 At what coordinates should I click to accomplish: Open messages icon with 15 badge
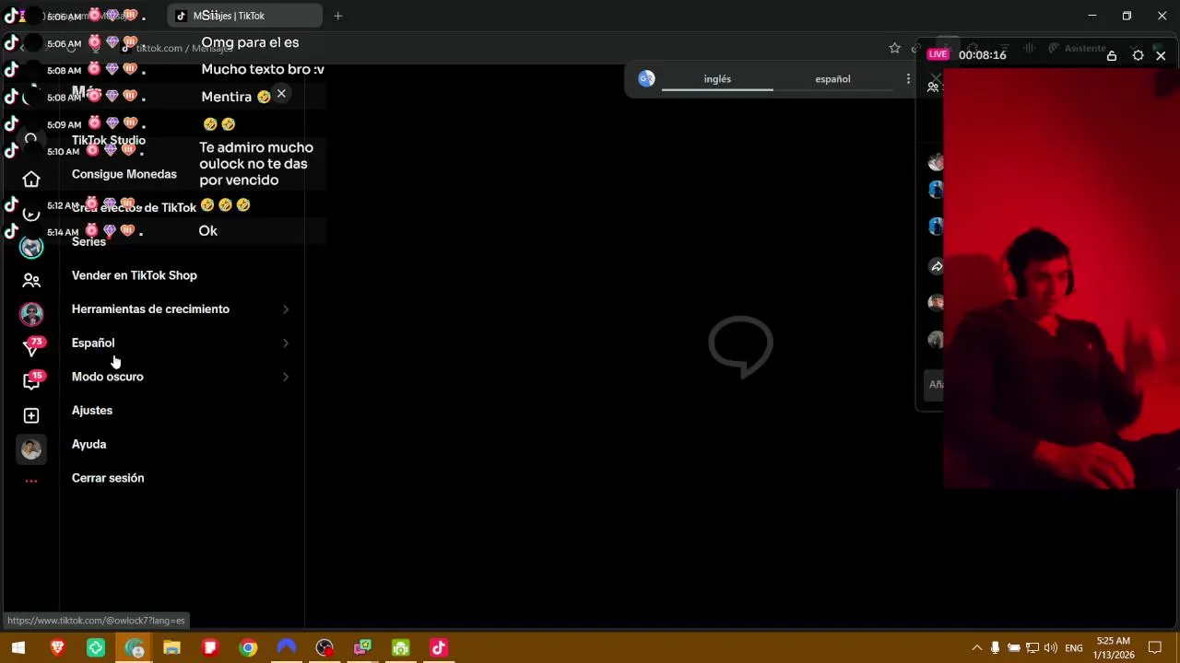(31, 380)
